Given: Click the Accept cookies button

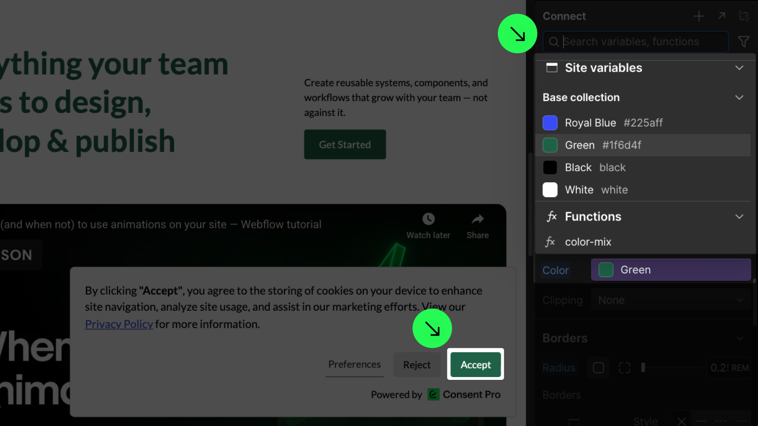Looking at the screenshot, I should click(x=475, y=364).
